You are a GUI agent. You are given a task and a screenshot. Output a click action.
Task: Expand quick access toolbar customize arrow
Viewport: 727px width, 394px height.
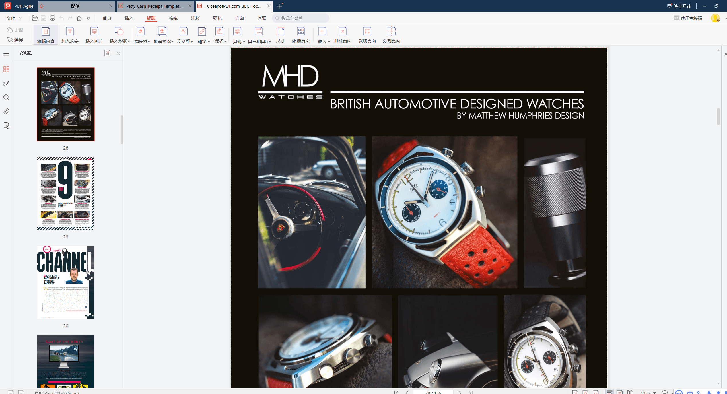point(88,18)
